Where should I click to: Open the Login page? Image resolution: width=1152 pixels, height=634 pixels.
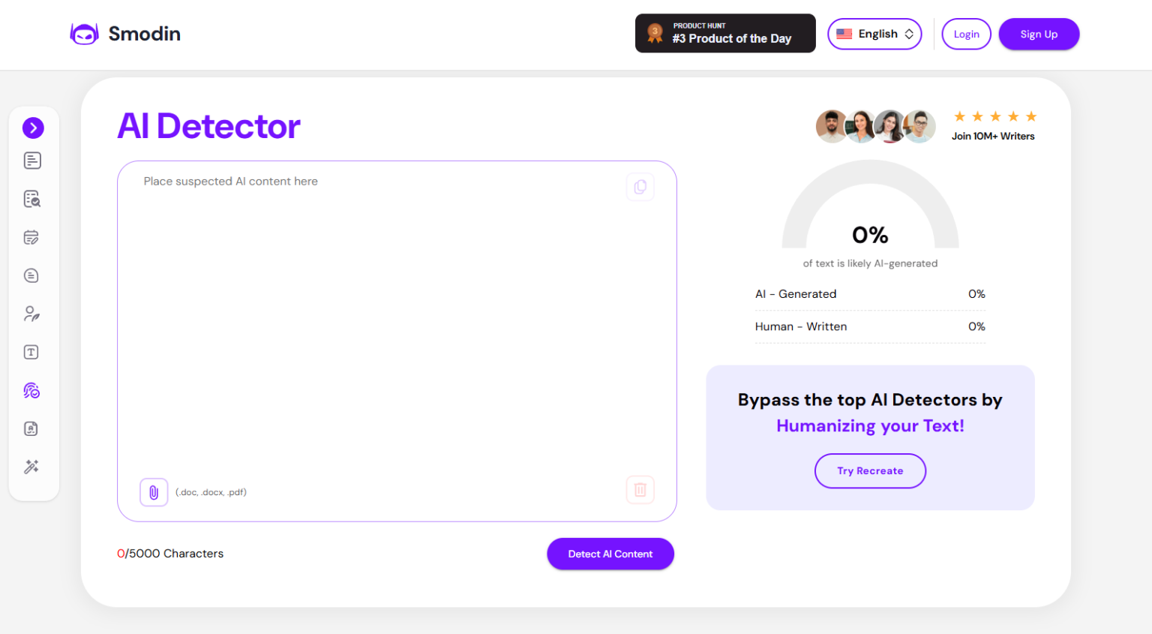966,34
